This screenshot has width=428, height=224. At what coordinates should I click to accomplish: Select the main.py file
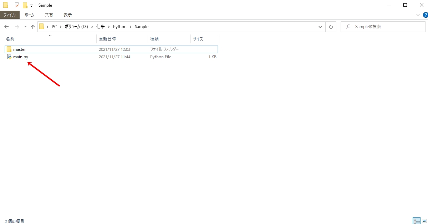20,57
